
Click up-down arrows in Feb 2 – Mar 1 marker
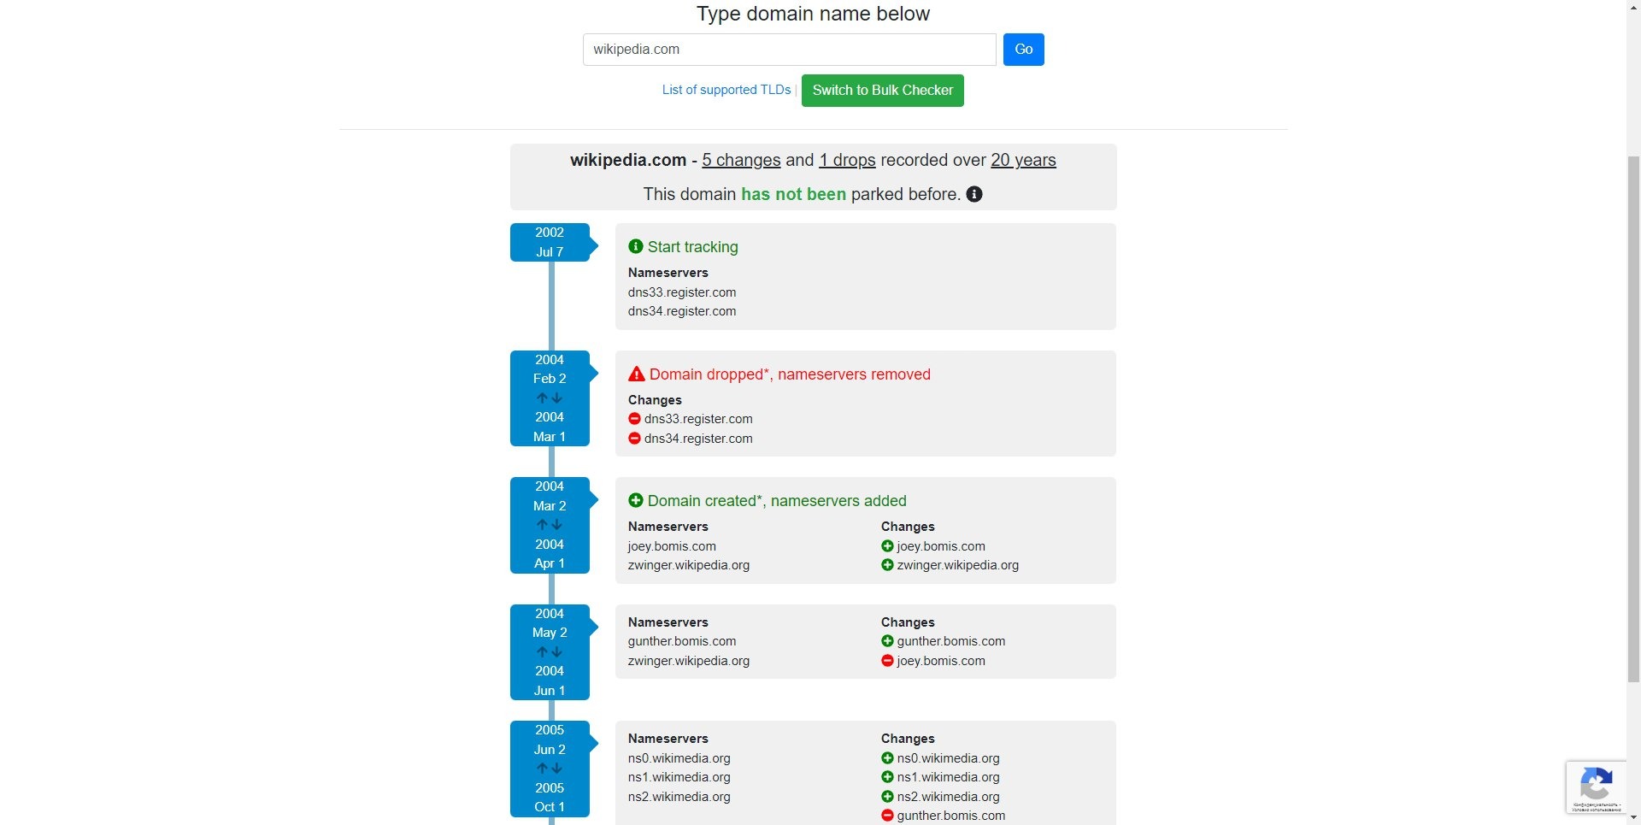pyautogui.click(x=549, y=398)
